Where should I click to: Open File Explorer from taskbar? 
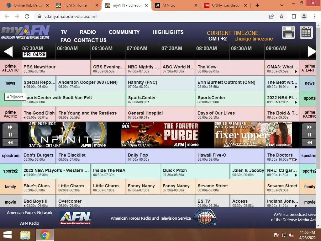(x=25, y=235)
